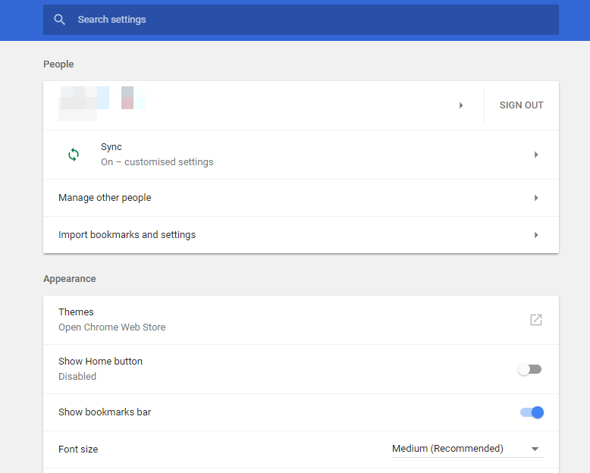Viewport: 590px width, 473px height.
Task: Open the Chrome Web Store external link icon
Action: (x=536, y=320)
